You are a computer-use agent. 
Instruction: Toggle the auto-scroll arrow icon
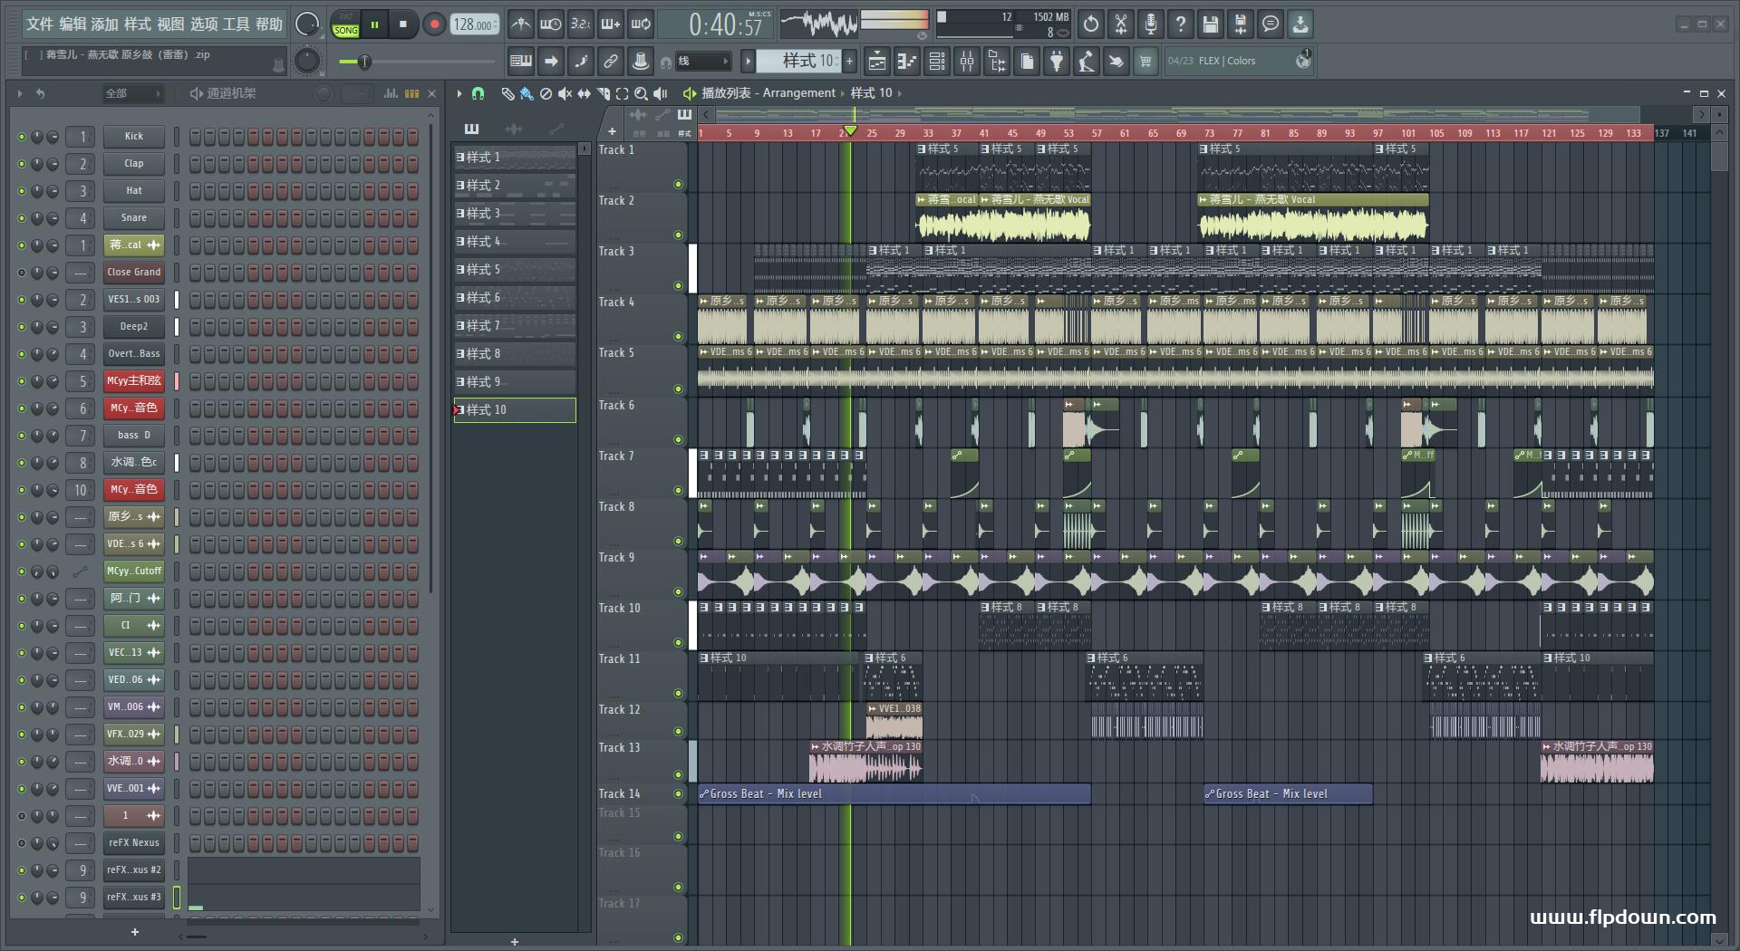coord(551,62)
